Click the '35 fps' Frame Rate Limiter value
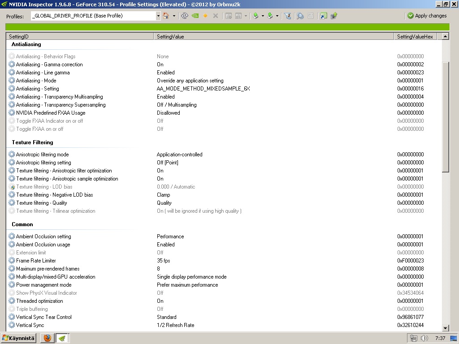Viewport: 459px width, 344px height. (x=163, y=261)
